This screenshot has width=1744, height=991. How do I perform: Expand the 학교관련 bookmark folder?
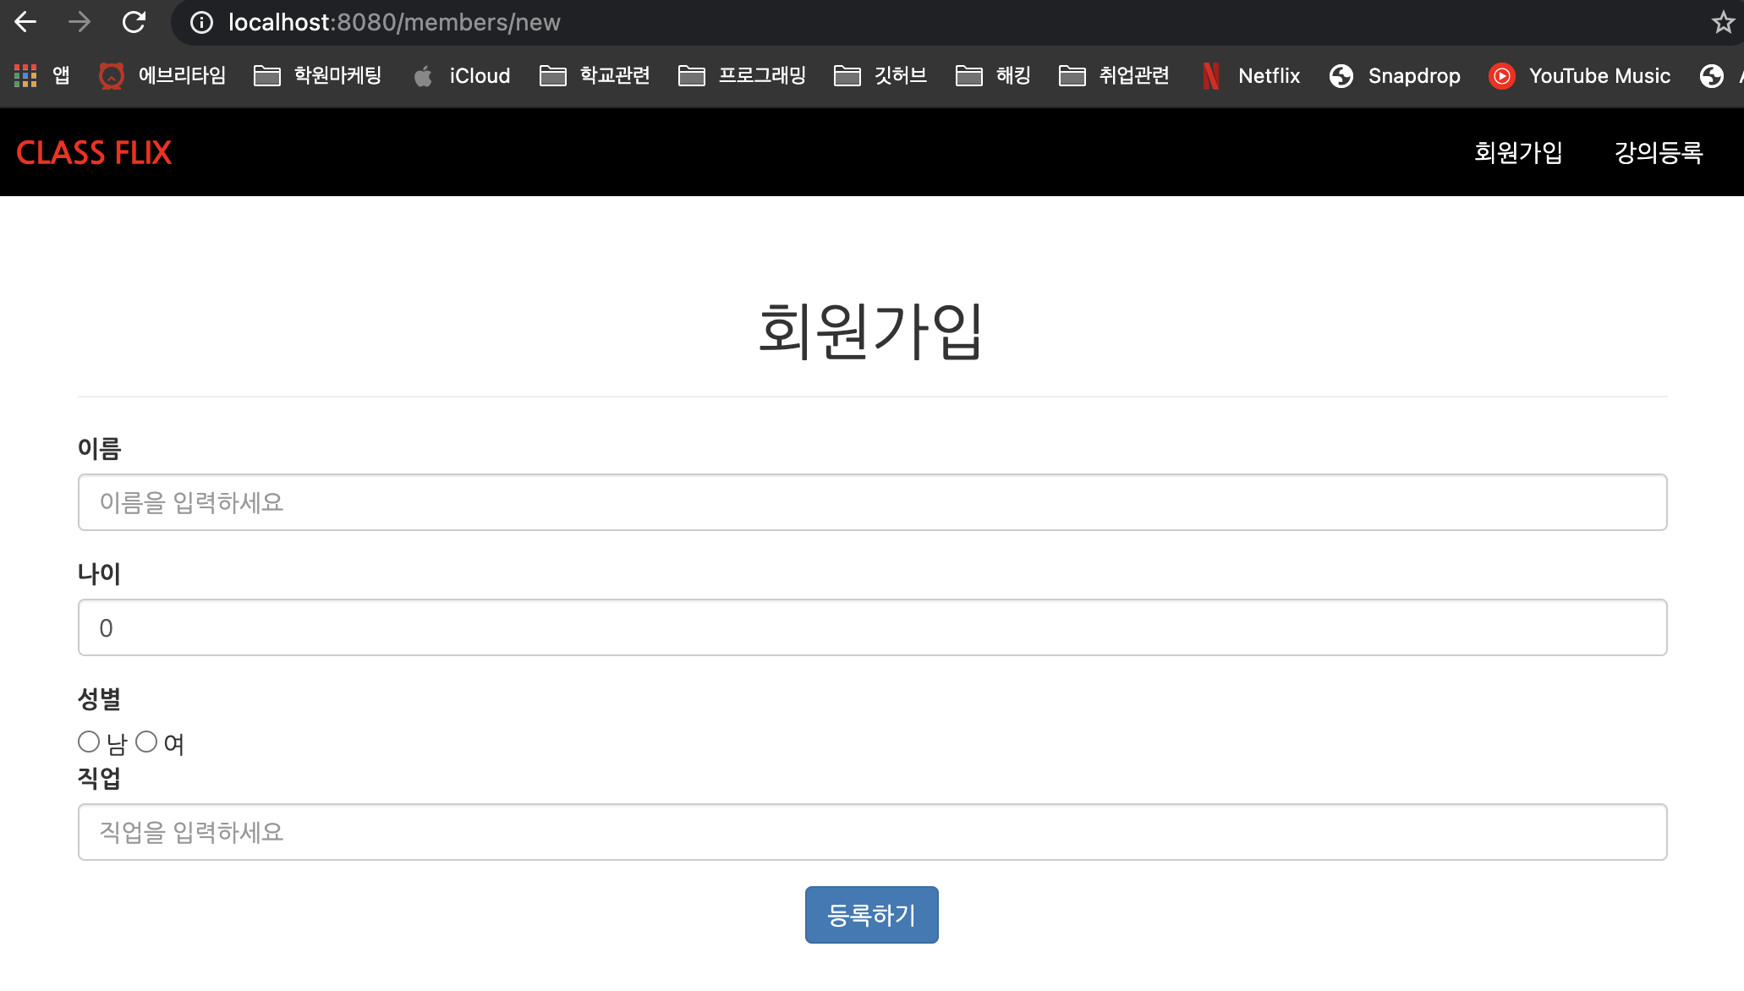coord(595,76)
